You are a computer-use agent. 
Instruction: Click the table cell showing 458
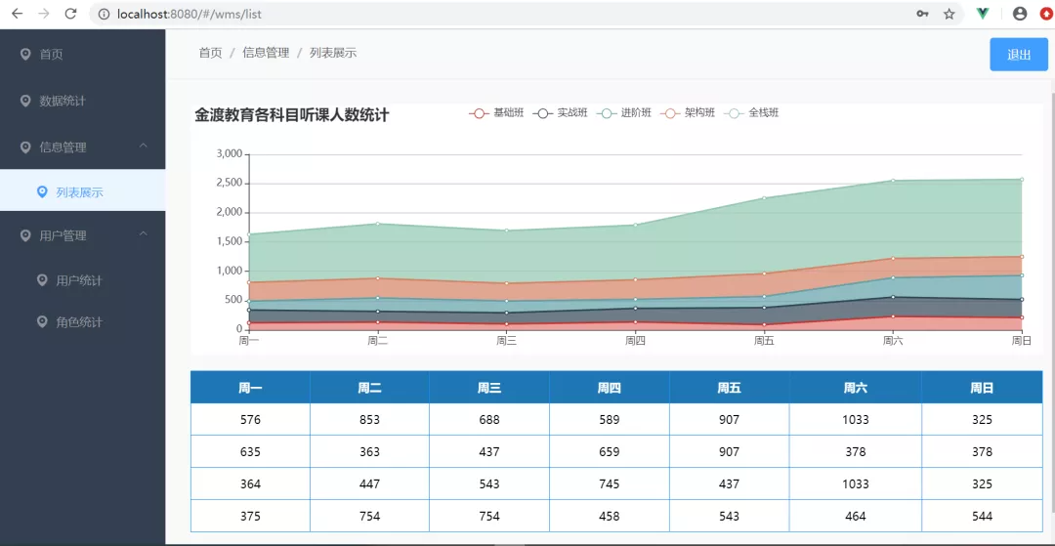[609, 517]
